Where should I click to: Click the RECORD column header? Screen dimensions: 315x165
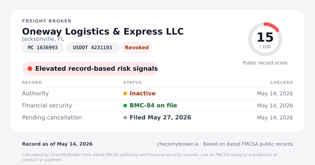[x=32, y=82]
